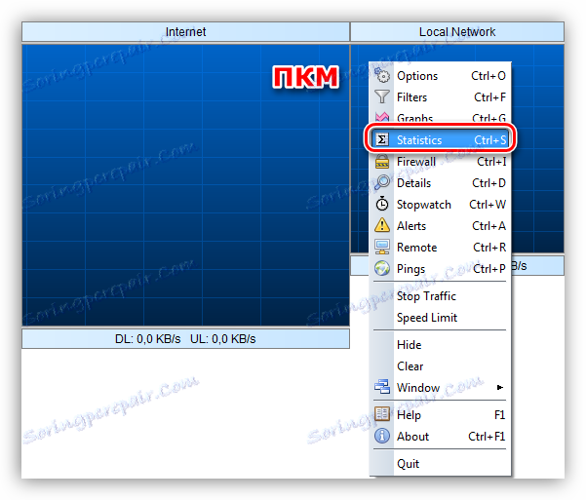This screenshot has width=586, height=500.
Task: Open Alerts menu entry
Action: click(440, 226)
